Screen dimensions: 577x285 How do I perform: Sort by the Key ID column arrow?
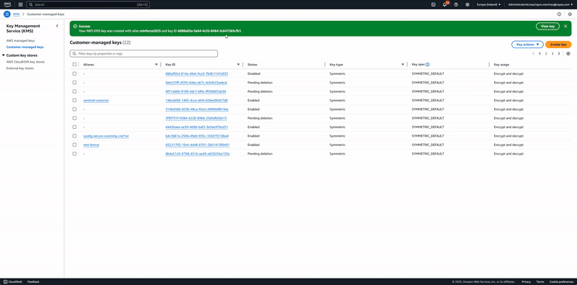239,64
